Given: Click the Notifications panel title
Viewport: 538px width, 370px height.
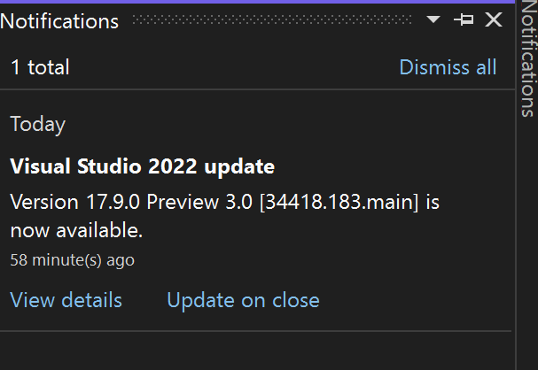Looking at the screenshot, I should (59, 21).
